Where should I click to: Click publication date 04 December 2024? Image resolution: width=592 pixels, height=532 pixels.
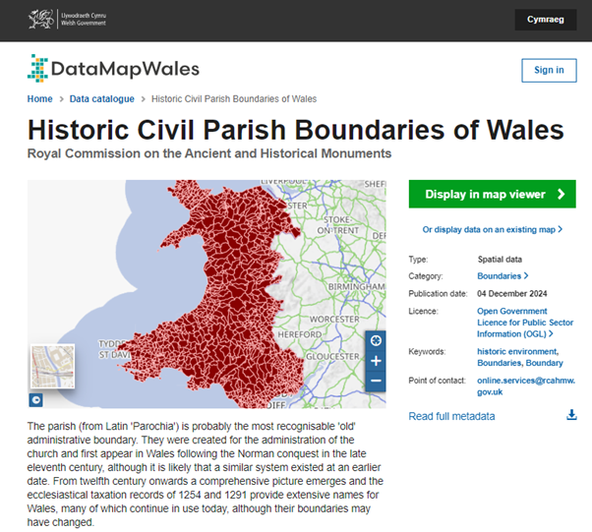(x=512, y=294)
